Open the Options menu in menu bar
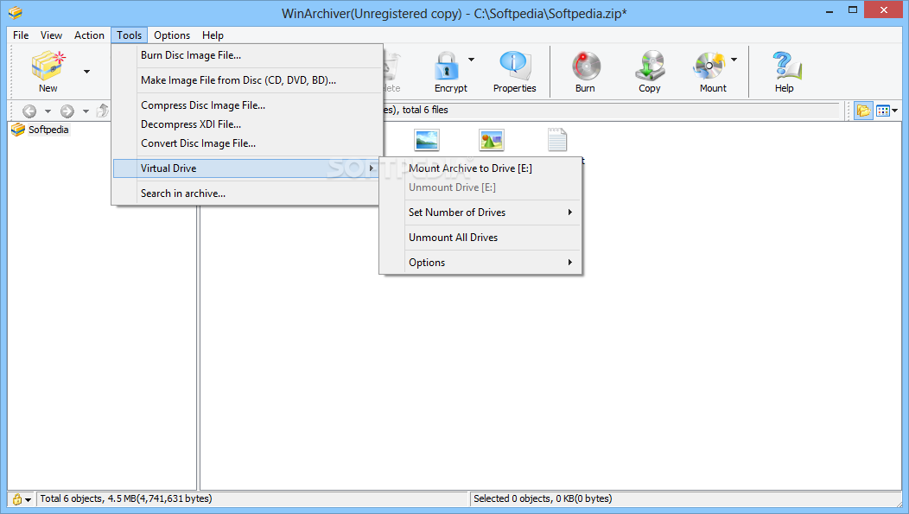 (x=172, y=35)
